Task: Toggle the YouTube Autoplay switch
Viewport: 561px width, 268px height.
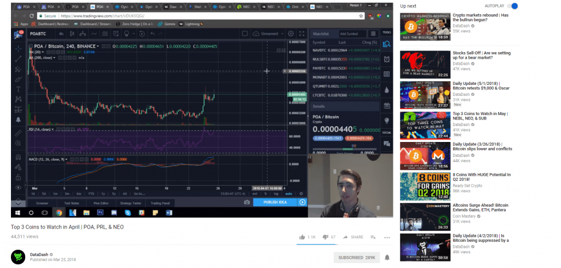Action: pos(513,5)
